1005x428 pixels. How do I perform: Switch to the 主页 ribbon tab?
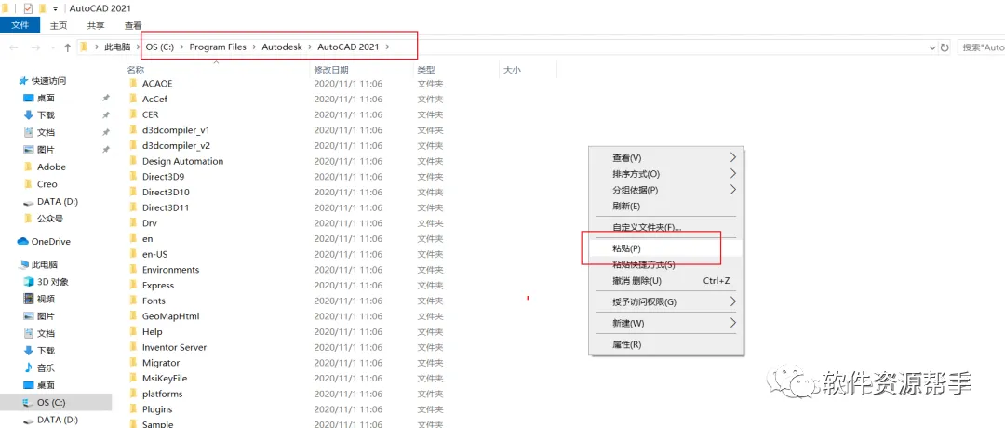coord(59,26)
